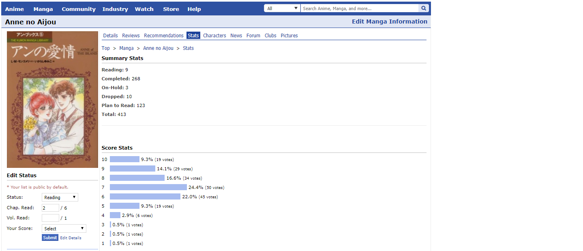The width and height of the screenshot is (583, 251).
Task: Click the Store menu item
Action: tap(171, 9)
